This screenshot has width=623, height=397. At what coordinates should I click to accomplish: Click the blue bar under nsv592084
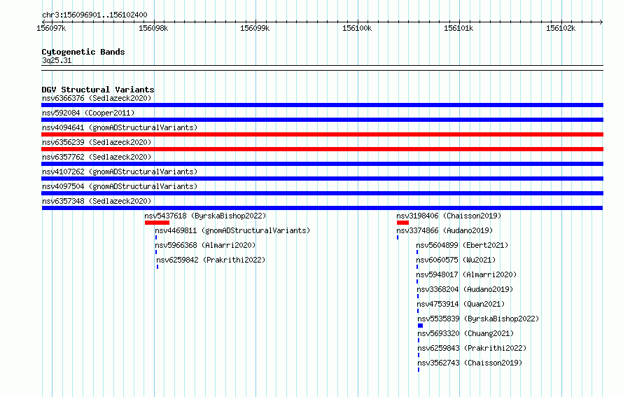pyautogui.click(x=322, y=120)
